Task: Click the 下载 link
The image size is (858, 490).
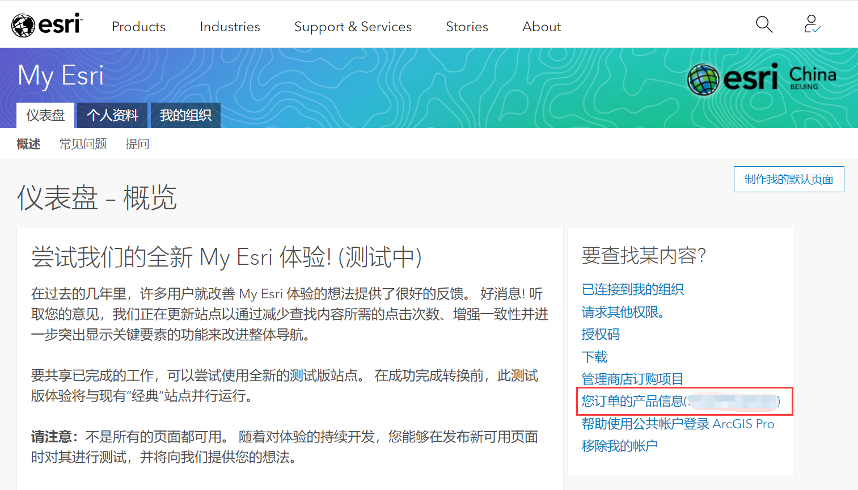Action: click(593, 357)
